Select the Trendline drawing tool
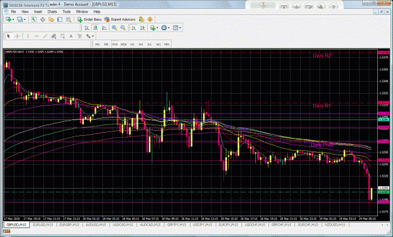 [x=45, y=36]
